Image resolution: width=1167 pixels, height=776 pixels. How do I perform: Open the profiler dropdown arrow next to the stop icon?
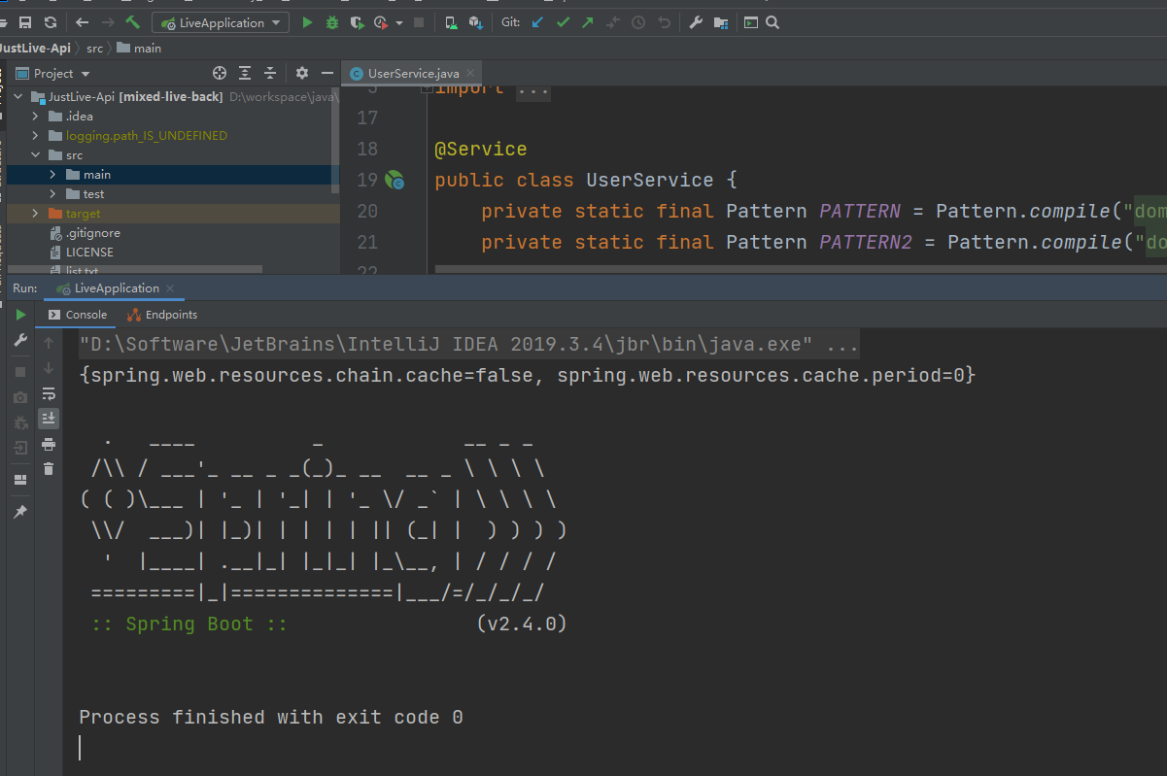coord(399,23)
